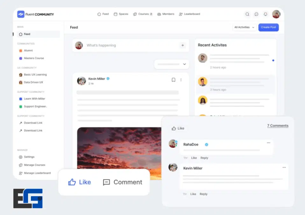Click plus icon in What's happening box
This screenshot has height=215, width=305.
(183, 46)
